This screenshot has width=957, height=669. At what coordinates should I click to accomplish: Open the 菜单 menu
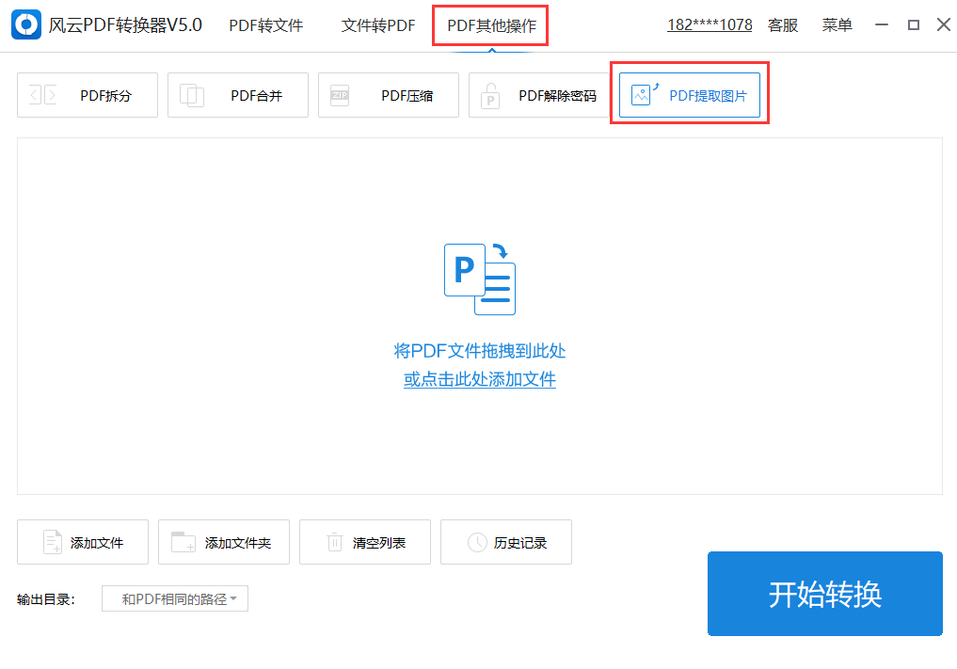pos(836,25)
